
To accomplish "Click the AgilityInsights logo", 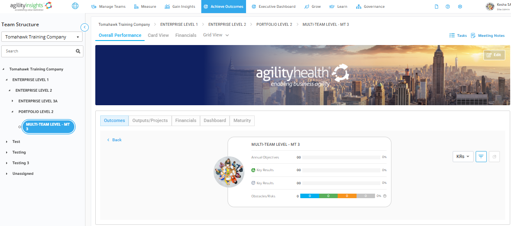I will [x=31, y=7].
